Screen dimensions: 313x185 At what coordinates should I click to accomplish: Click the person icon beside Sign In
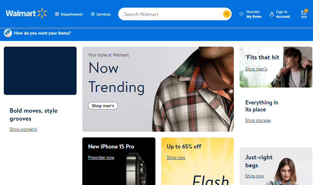(272, 14)
